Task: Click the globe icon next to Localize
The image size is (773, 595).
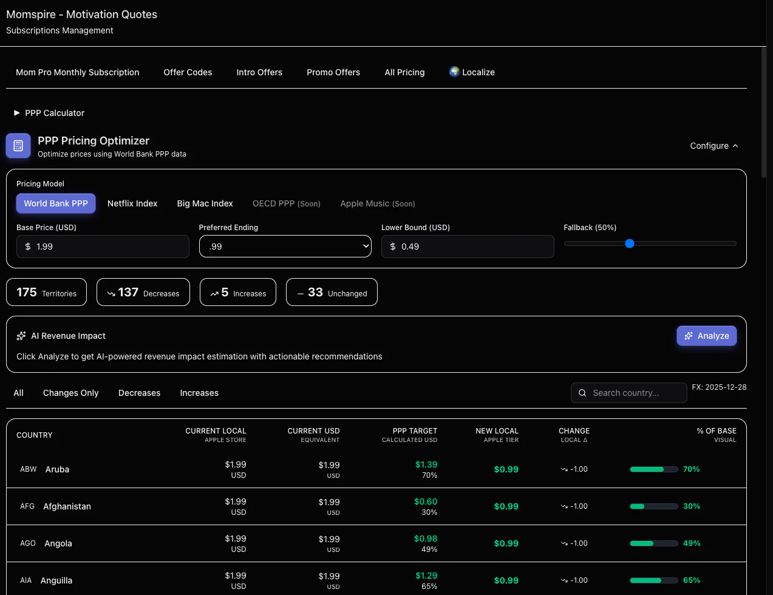Action: 454,72
